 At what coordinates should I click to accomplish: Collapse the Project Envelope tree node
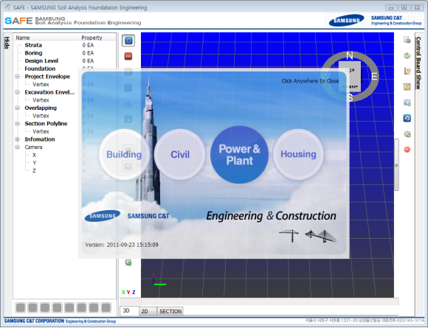(18, 77)
